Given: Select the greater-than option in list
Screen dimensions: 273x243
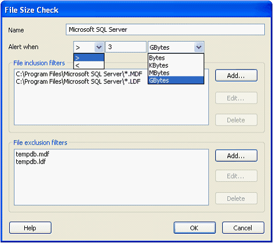Looking at the screenshot, I should coord(89,58).
